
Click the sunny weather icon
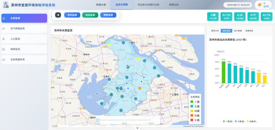(x=260, y=5)
